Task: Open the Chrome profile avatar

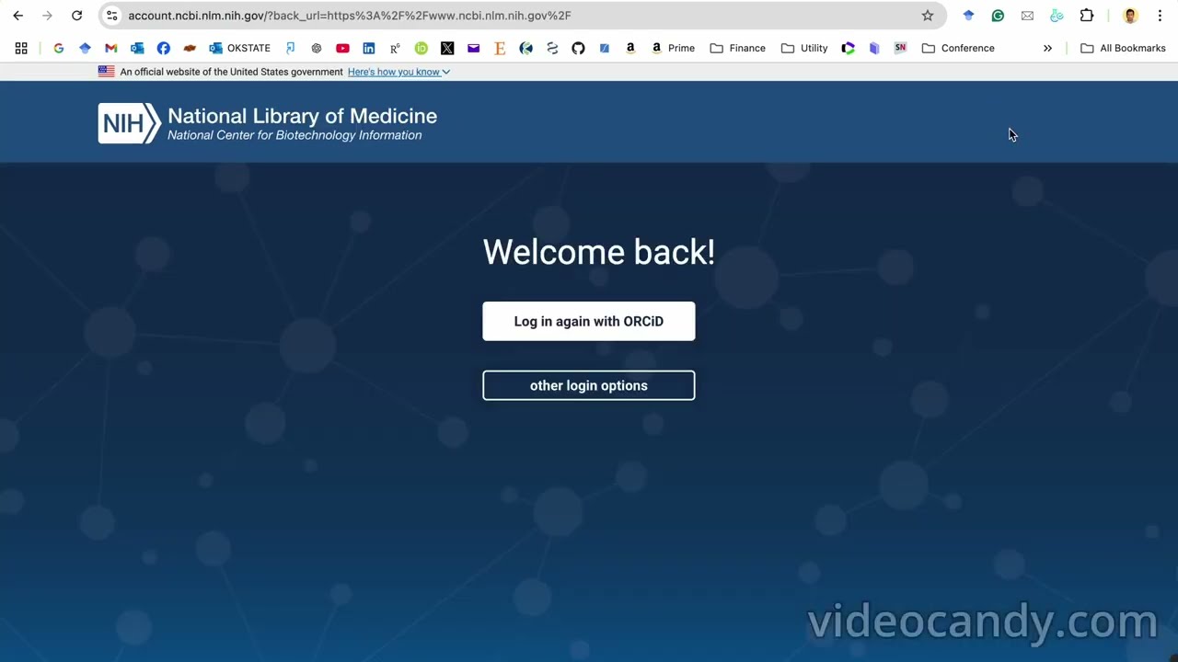Action: [1130, 16]
